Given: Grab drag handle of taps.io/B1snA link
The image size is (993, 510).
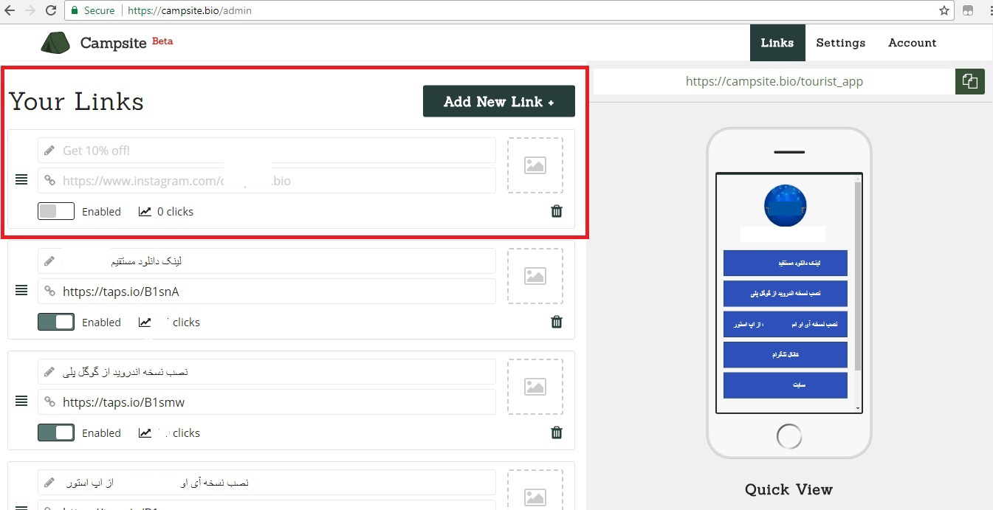Looking at the screenshot, I should (21, 290).
